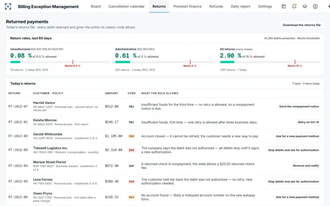Screen dimensions: 330x206
Task: Click the $246.17 amount
Action: pyautogui.click(x=112, y=122)
